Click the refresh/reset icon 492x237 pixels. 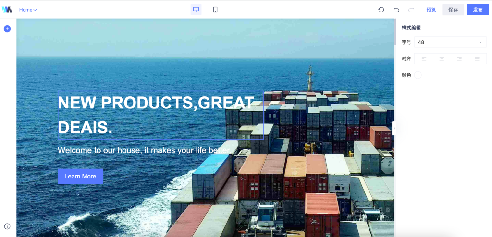coord(381,10)
